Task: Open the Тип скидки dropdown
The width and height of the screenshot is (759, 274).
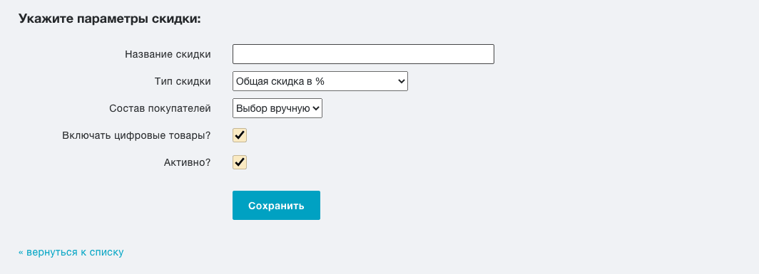Action: [x=320, y=81]
